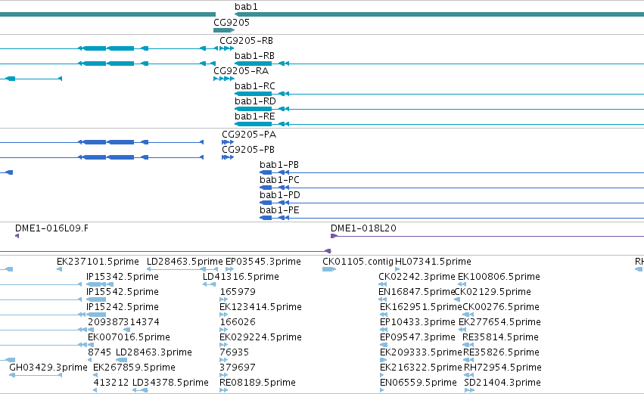644x394 pixels.
Task: Select the CG9205-PB protein label
Action: pos(248,150)
